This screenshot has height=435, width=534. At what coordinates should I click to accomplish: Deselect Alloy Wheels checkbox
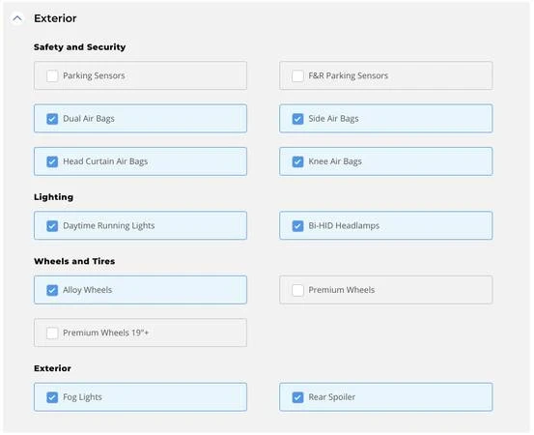pos(52,290)
